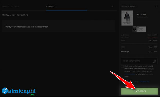Select the HITMAN title text
This screenshot has height=97, width=160.
(141, 15)
